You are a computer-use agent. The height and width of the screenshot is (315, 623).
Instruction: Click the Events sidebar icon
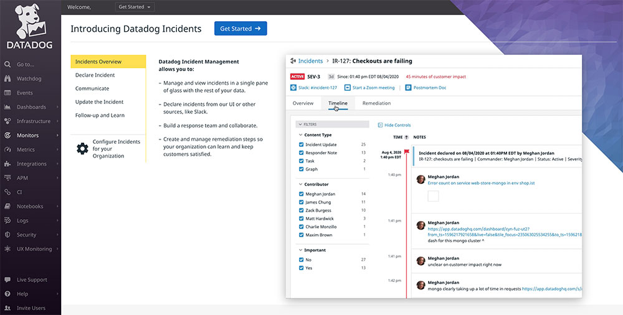pyautogui.click(x=7, y=93)
